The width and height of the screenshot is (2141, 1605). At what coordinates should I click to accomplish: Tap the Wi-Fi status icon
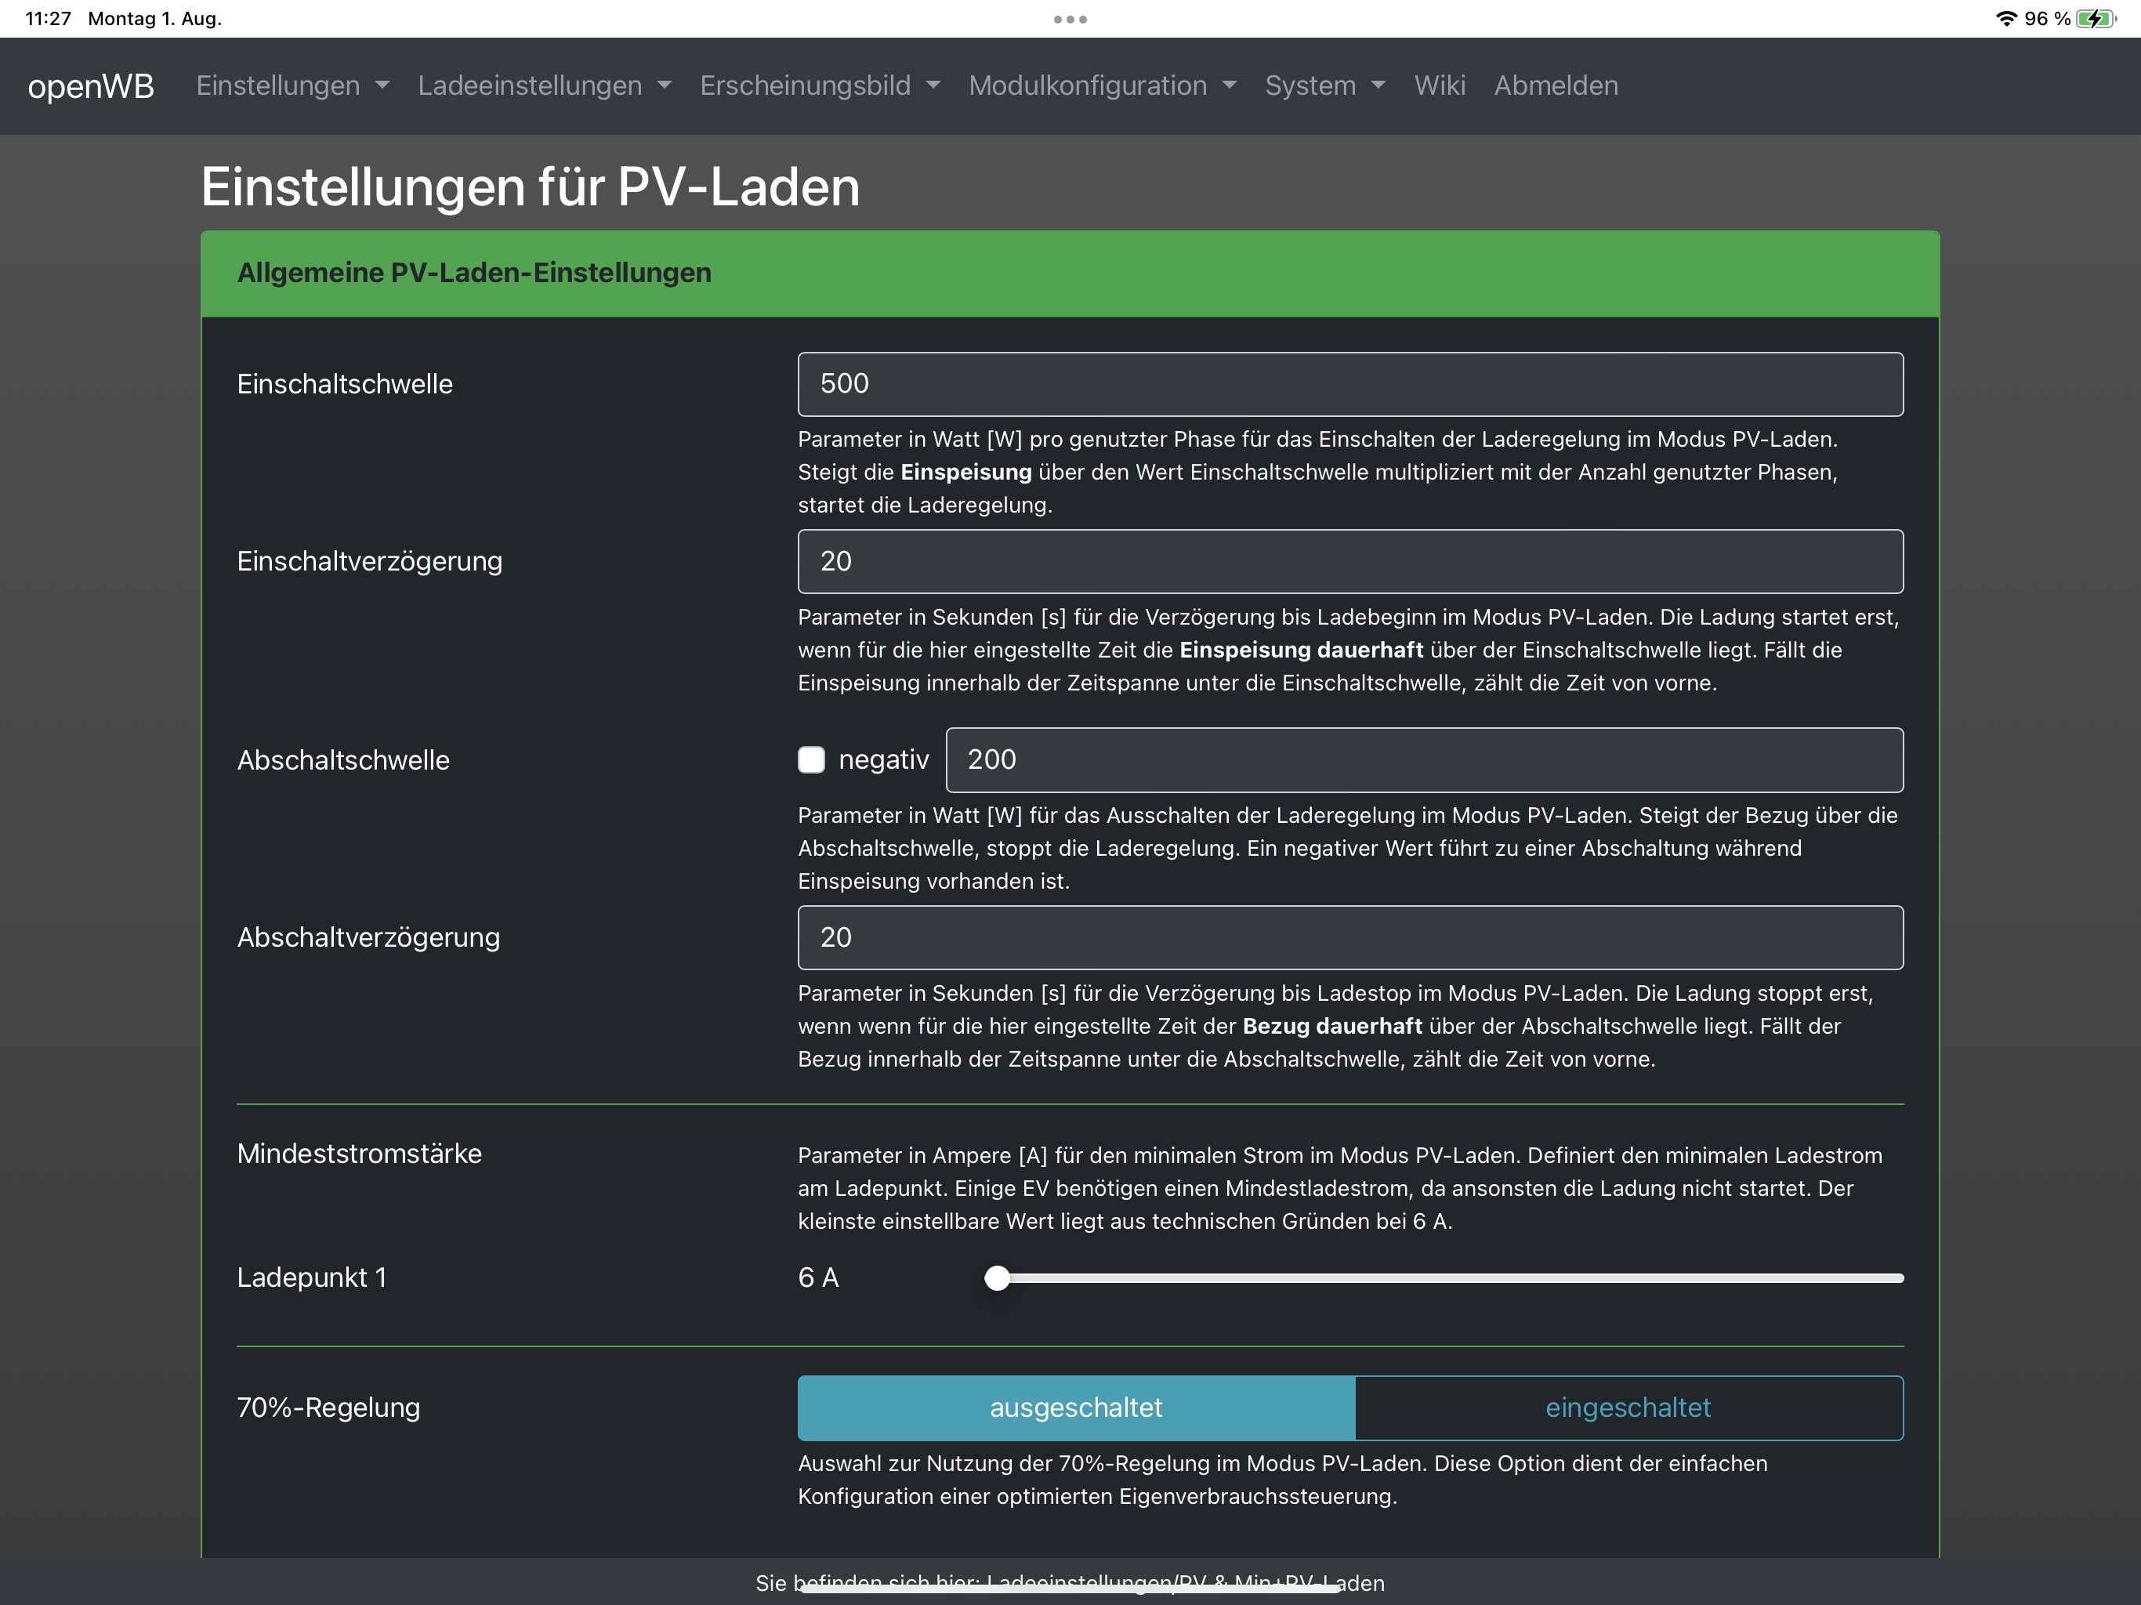(x=2005, y=18)
